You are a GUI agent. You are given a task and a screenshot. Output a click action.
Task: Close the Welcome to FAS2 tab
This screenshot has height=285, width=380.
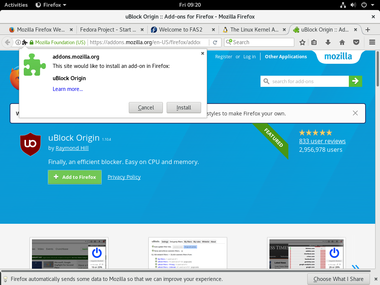[213, 30]
